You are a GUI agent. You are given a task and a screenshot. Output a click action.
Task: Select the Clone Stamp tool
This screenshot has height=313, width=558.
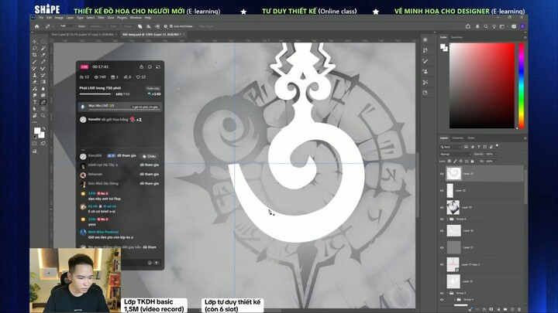click(x=35, y=75)
